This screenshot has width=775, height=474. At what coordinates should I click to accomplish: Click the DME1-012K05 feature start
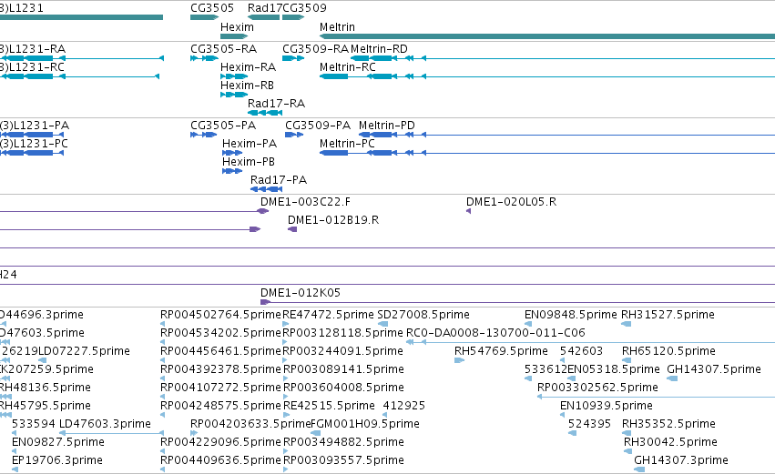pos(265,302)
